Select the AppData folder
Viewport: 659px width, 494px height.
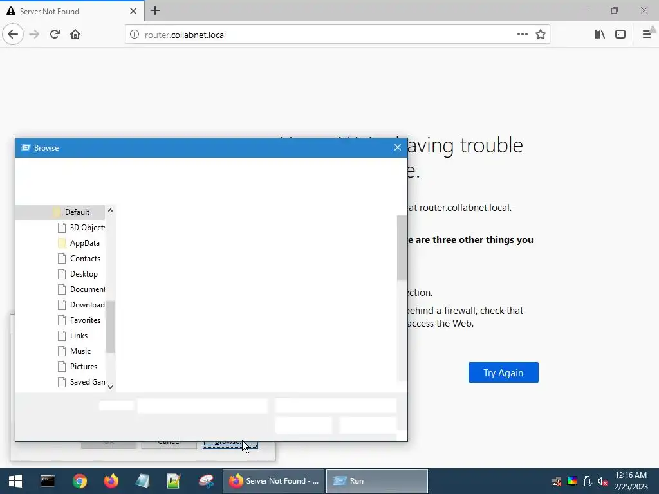pos(79,243)
